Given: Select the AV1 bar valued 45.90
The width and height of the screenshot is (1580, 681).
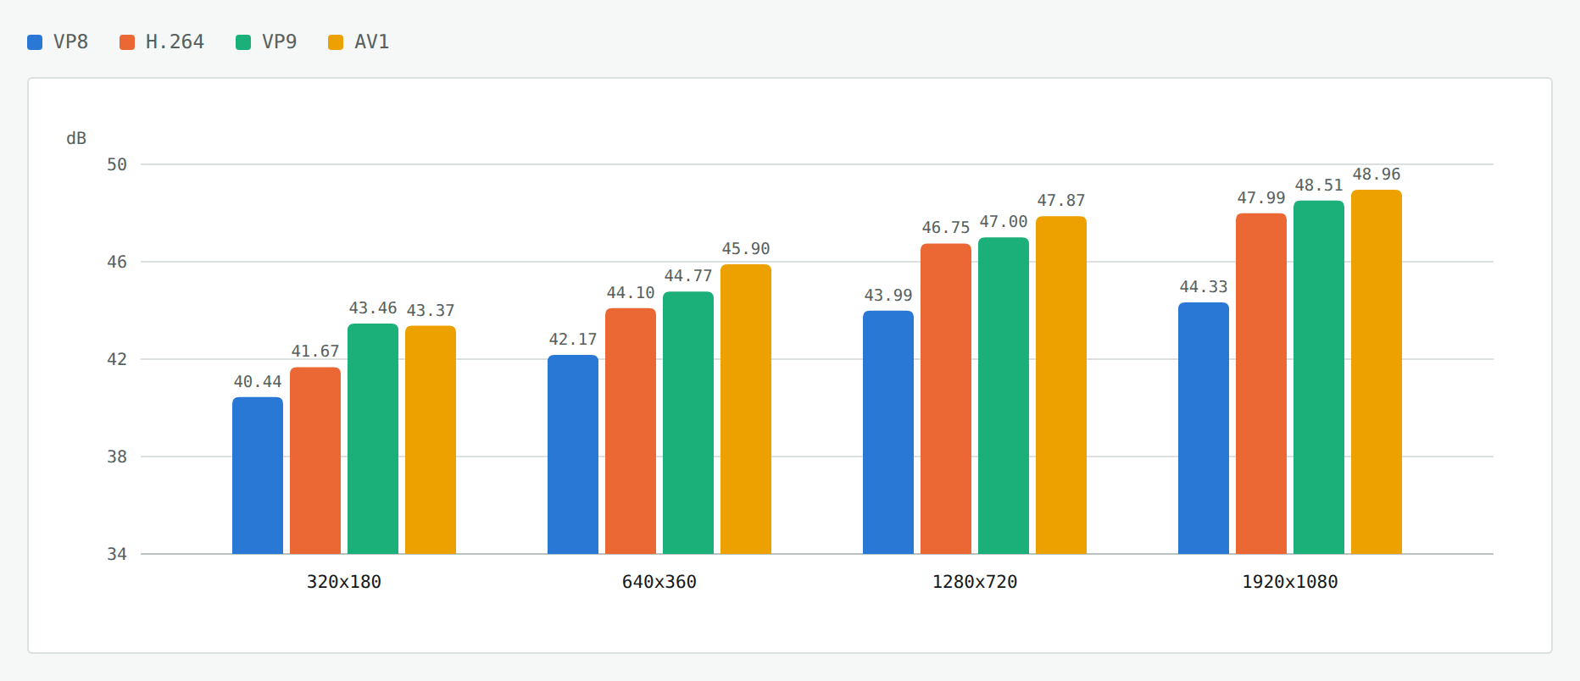Looking at the screenshot, I should coord(746,409).
